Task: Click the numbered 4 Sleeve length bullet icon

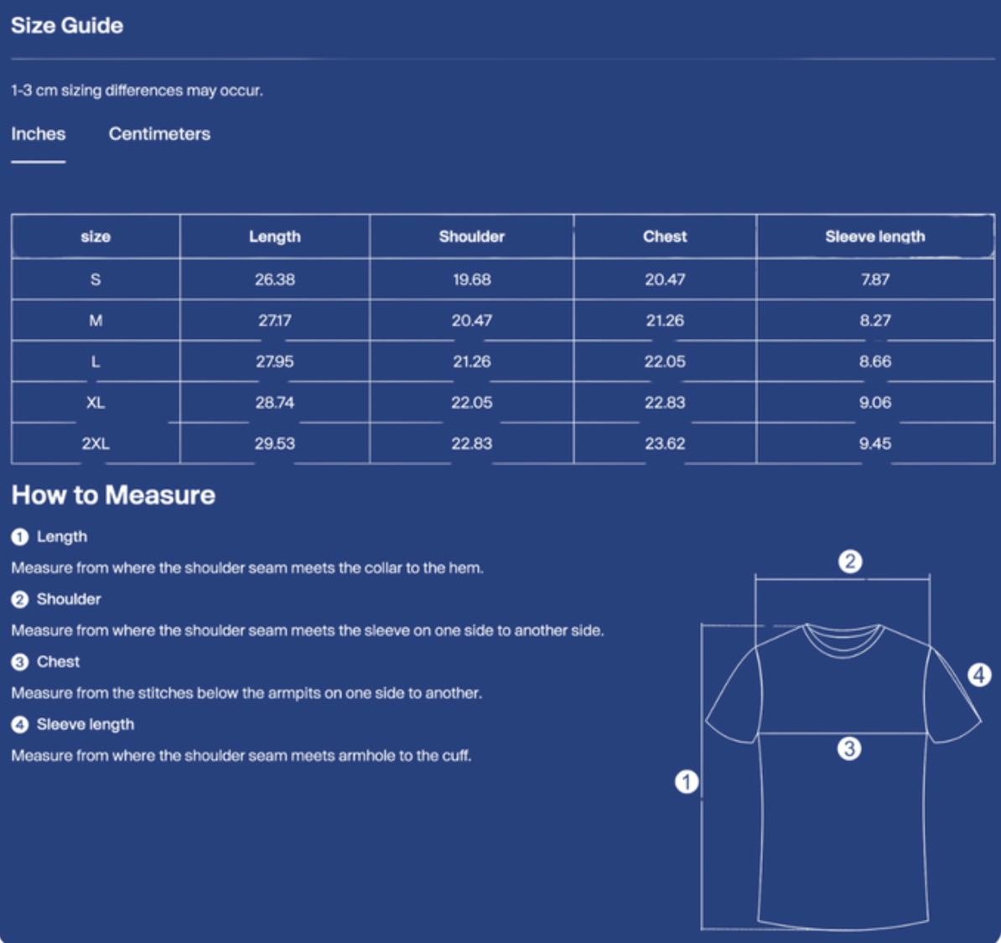Action: [x=20, y=725]
